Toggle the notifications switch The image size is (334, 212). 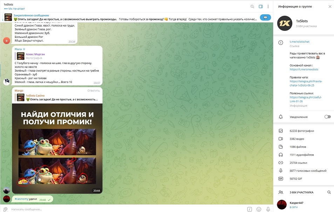[327, 117]
